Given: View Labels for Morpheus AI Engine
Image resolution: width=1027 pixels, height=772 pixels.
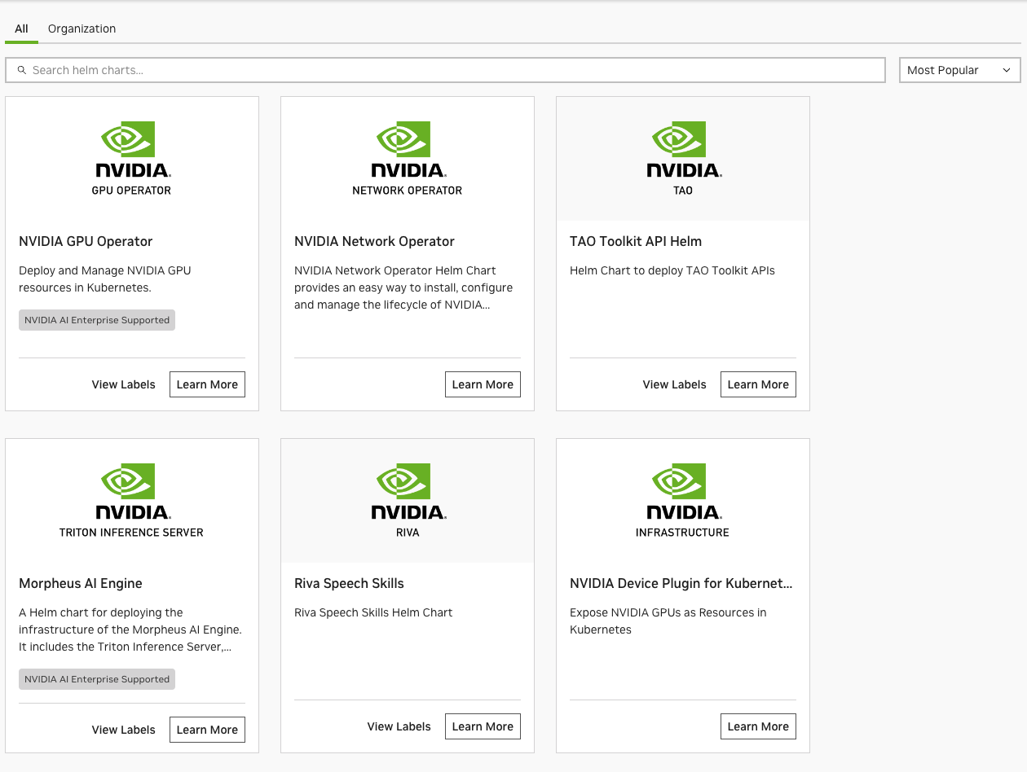Looking at the screenshot, I should coord(123,730).
